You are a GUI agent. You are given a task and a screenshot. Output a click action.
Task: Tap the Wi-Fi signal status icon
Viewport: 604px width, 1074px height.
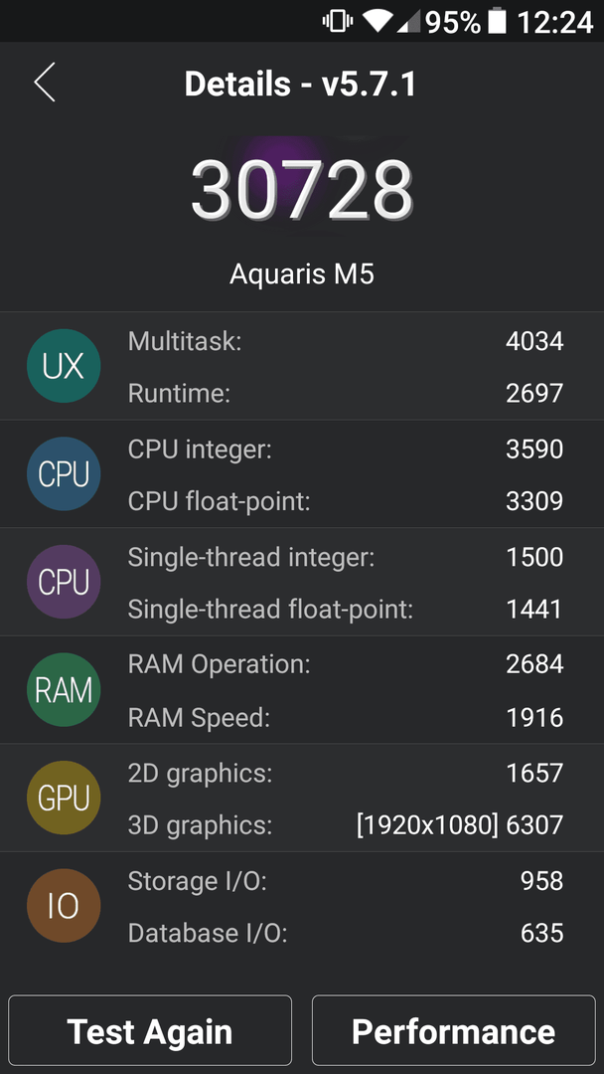point(377,21)
